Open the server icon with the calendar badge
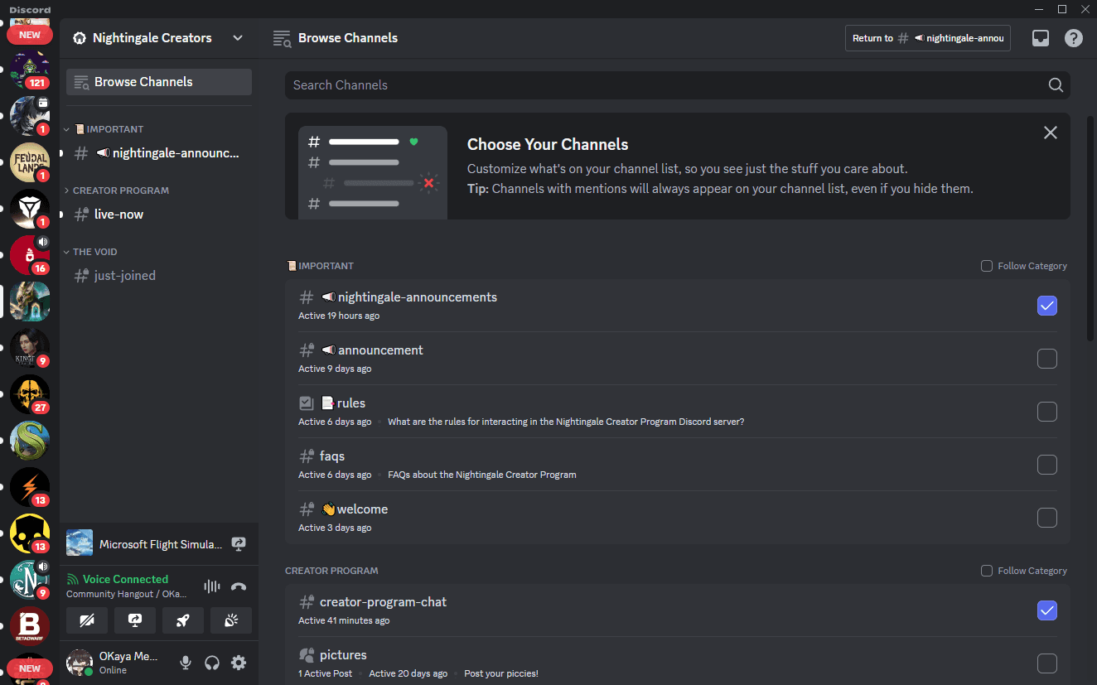 point(30,116)
